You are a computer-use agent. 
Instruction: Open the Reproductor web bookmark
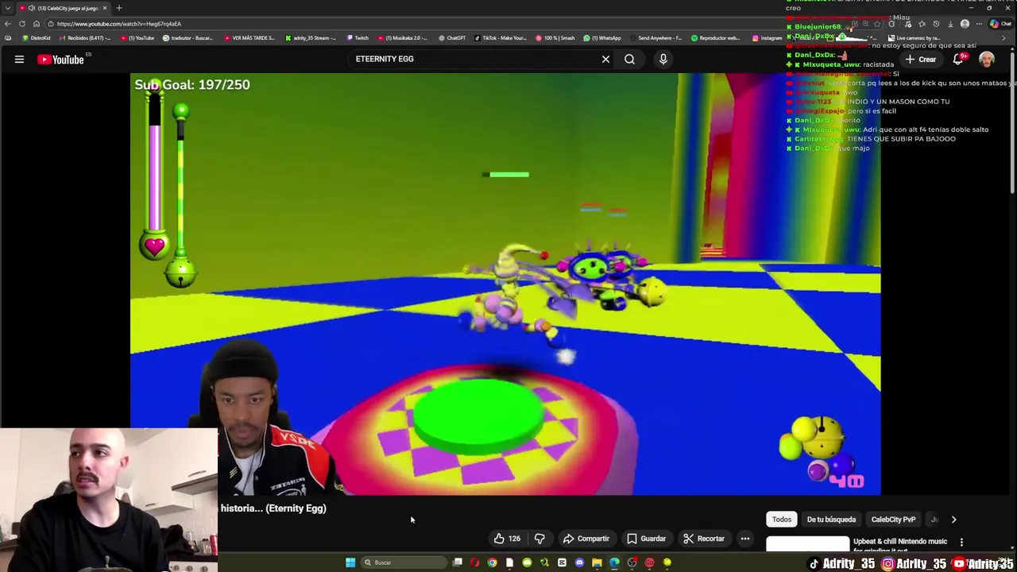pos(715,38)
